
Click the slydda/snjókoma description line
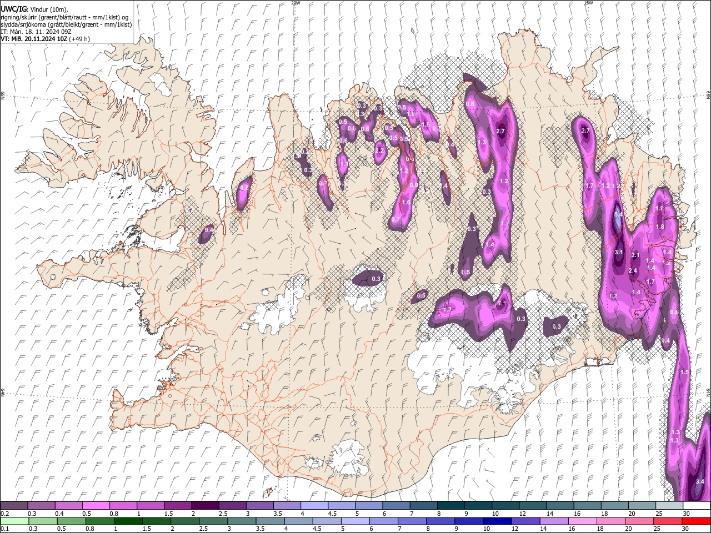(66, 24)
